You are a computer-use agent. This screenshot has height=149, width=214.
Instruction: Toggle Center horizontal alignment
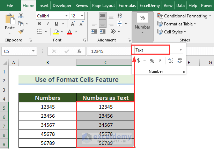point(102,24)
